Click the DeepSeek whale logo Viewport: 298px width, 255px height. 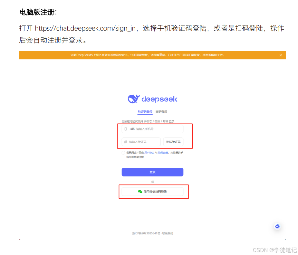(x=134, y=99)
